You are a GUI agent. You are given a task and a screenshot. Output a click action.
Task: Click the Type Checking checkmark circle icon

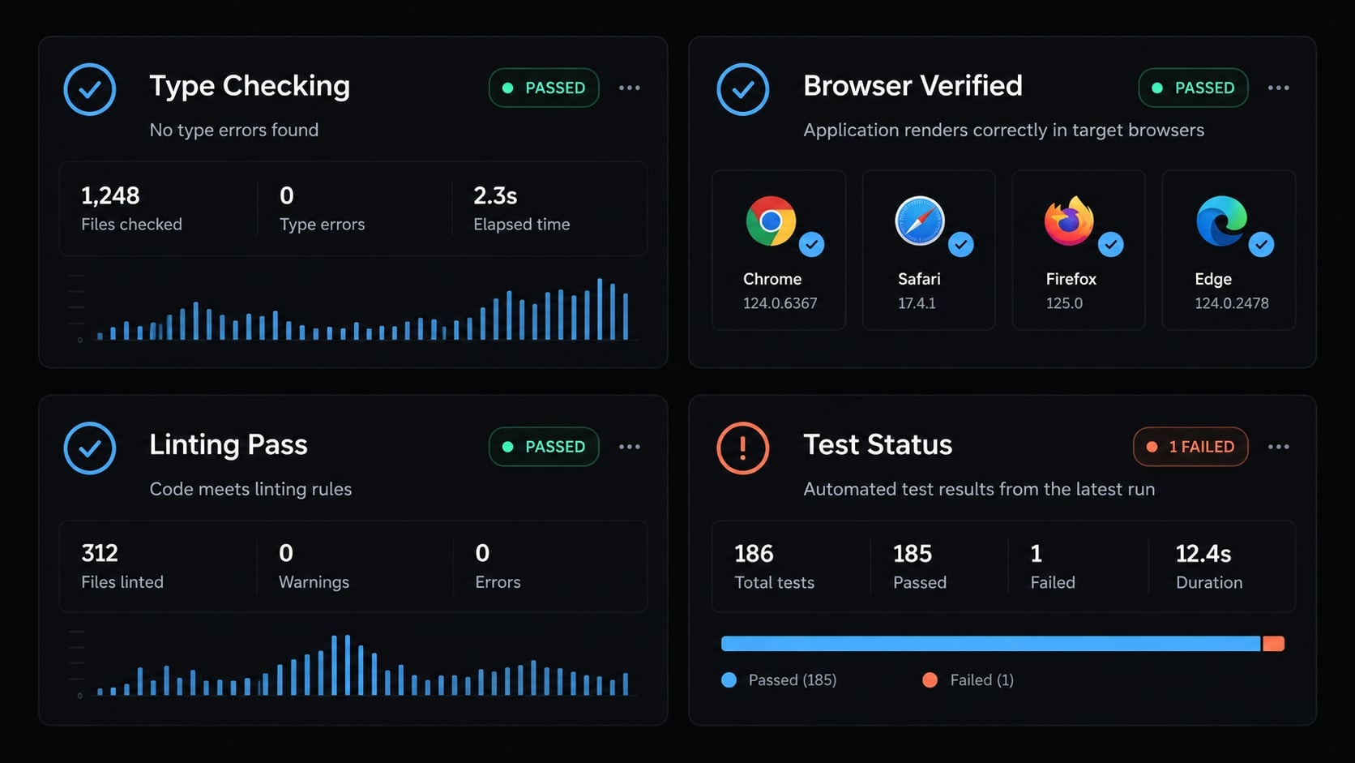[89, 89]
